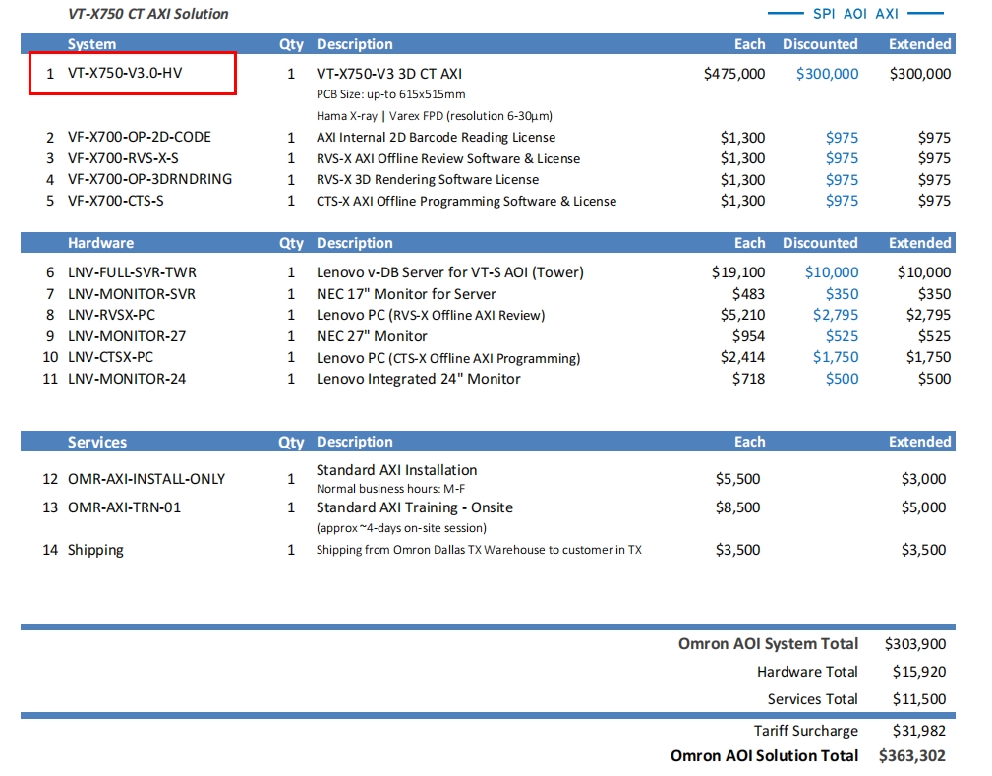
Task: Select the $483 each price
Action: [748, 294]
